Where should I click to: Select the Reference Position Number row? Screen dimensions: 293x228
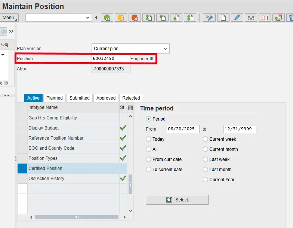[73, 138]
